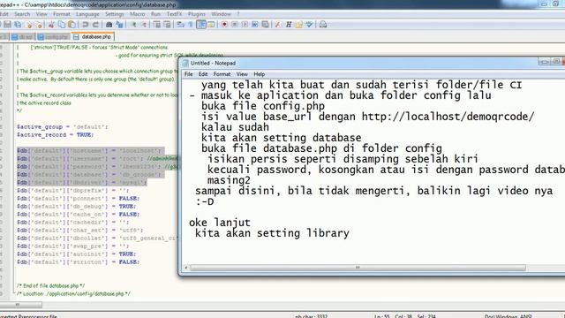Click the Print icon in the toolbar
565x318 pixels.
[323, 25]
